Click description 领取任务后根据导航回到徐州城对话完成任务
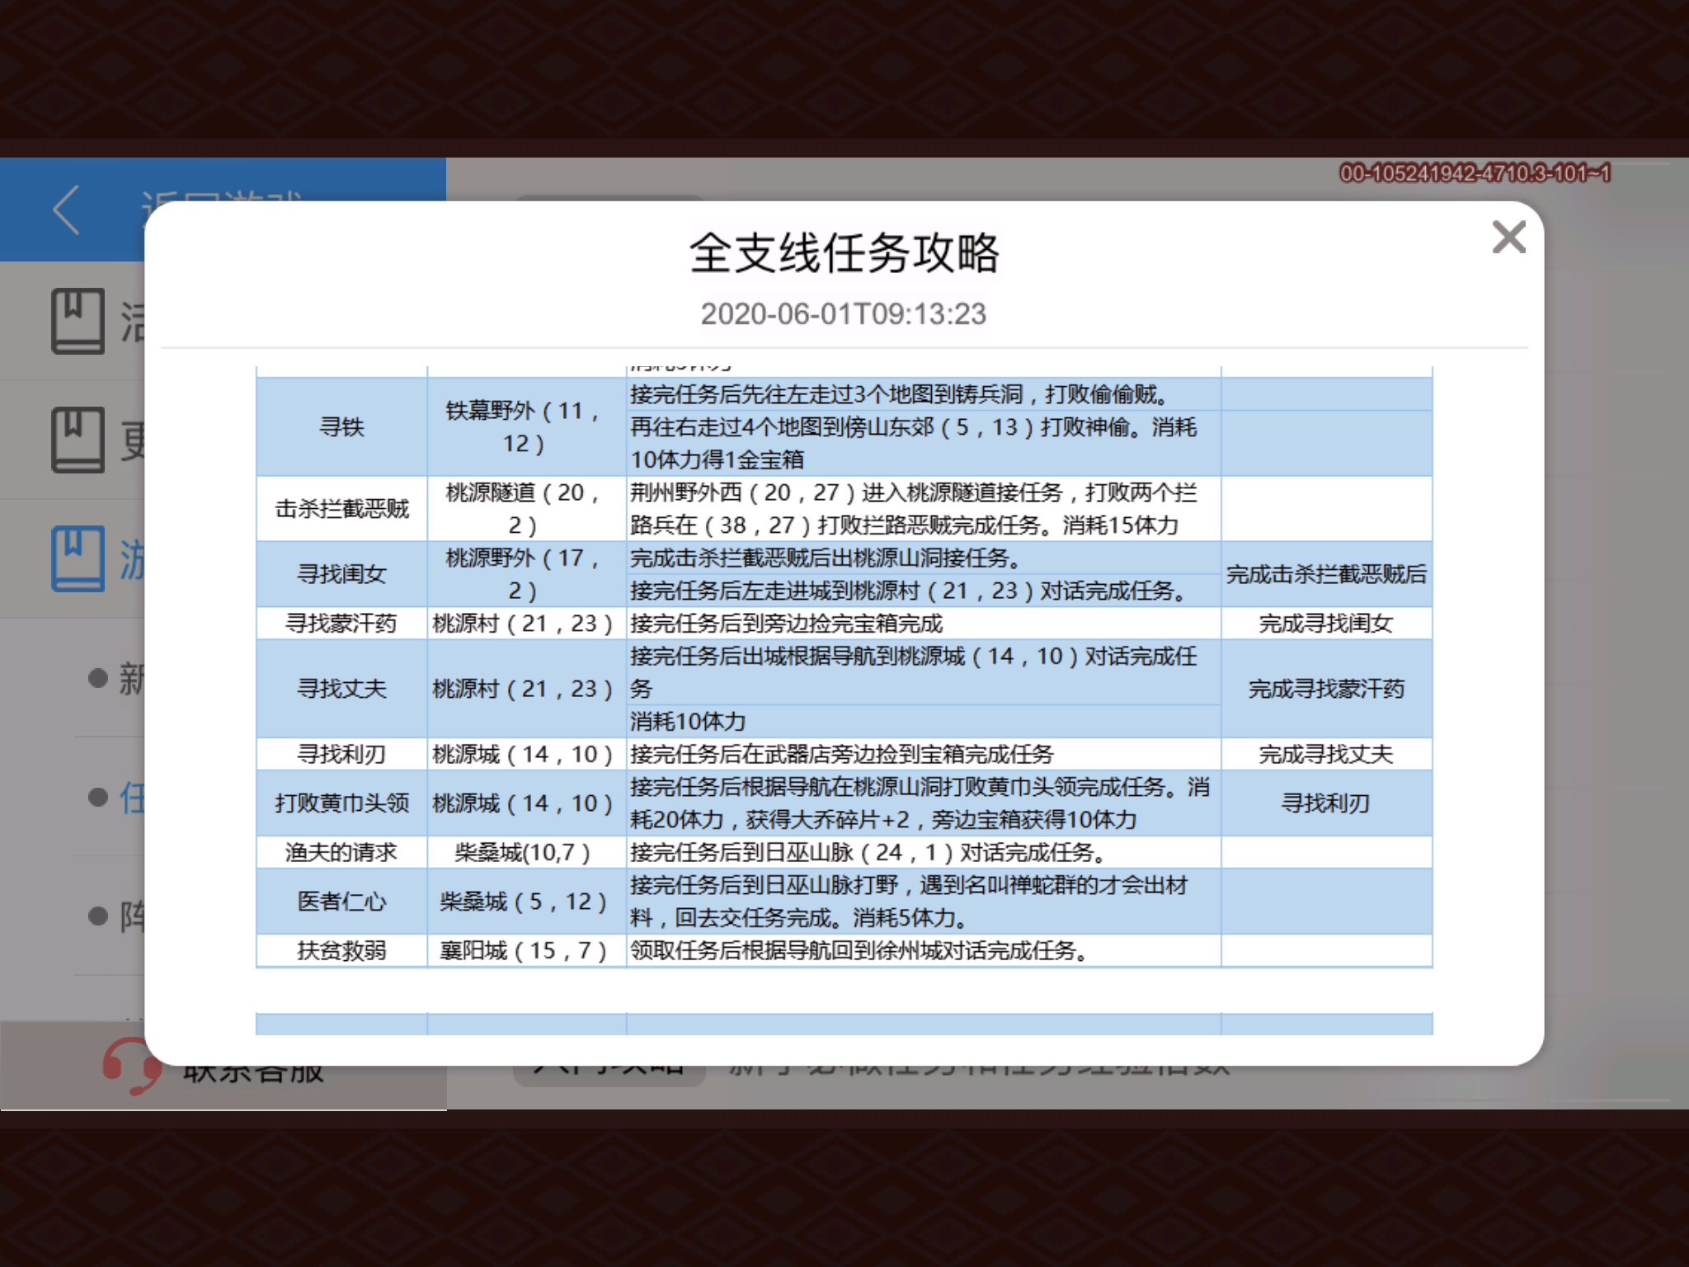Image resolution: width=1689 pixels, height=1267 pixels. click(924, 950)
